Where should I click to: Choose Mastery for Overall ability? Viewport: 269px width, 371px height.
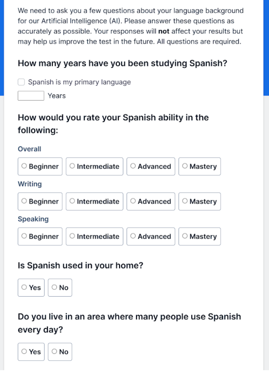[x=200, y=166]
